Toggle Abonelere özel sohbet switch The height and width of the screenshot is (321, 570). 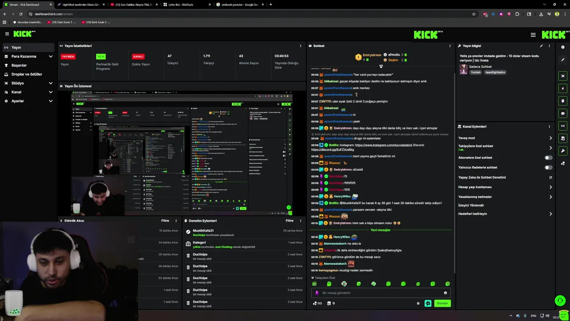point(549,158)
